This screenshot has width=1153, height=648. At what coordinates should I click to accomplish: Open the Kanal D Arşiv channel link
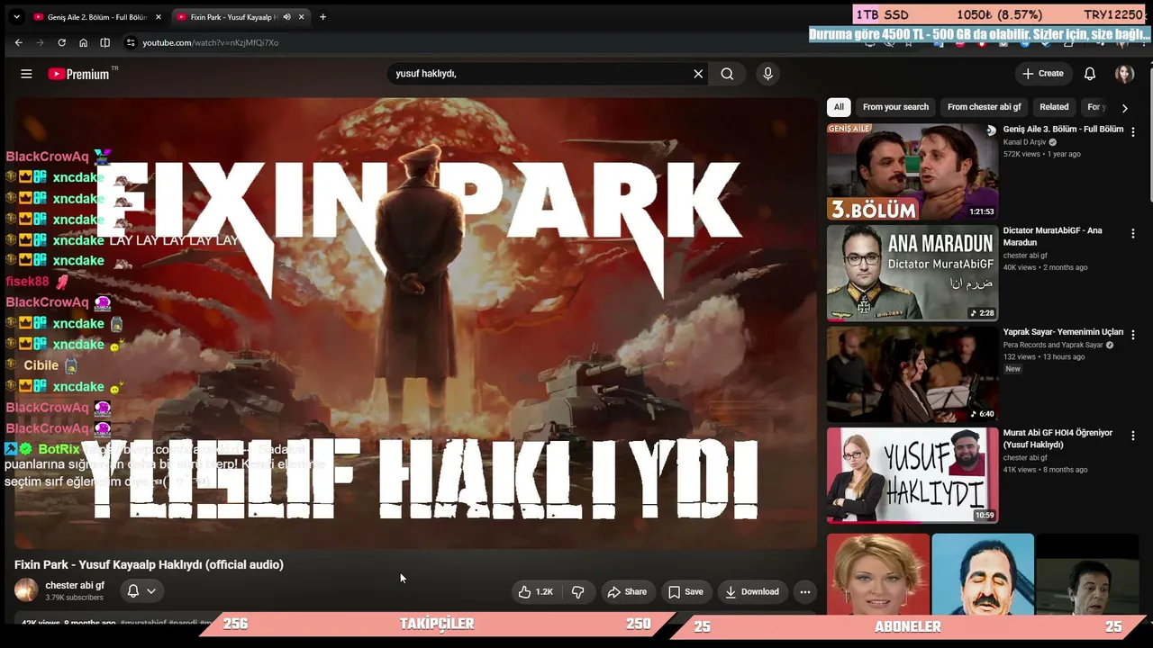1025,142
